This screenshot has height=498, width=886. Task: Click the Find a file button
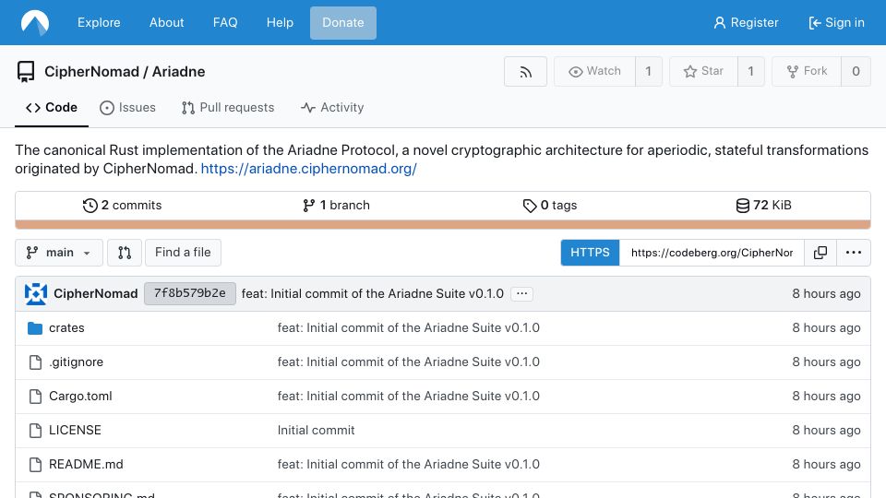pyautogui.click(x=183, y=253)
